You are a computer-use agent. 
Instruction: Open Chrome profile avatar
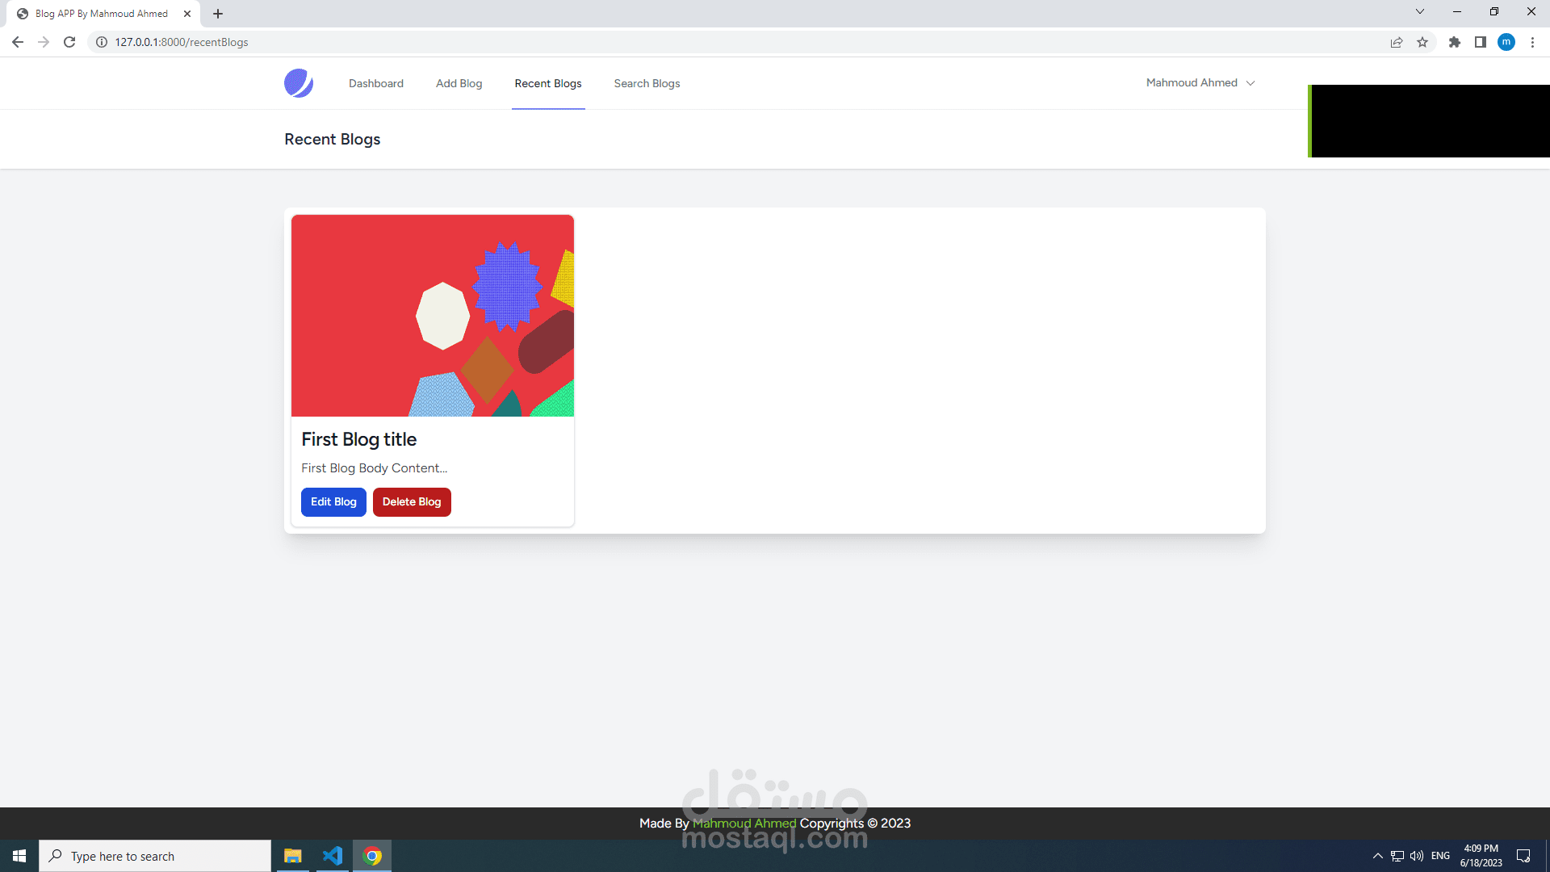coord(1506,42)
